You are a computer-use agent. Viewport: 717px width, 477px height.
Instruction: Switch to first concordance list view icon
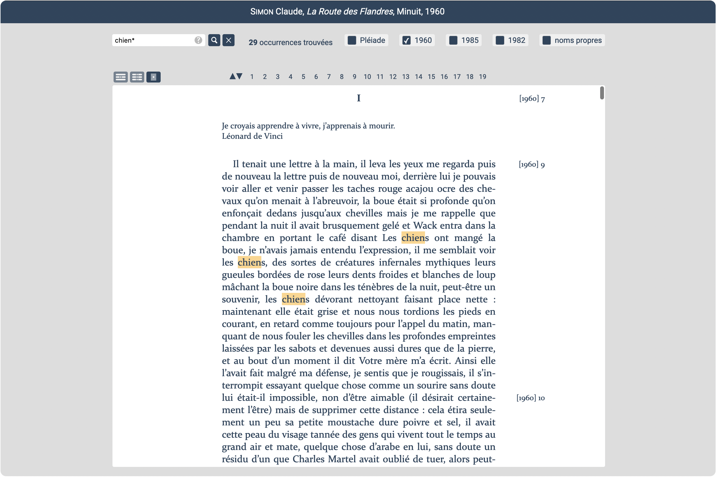(121, 77)
